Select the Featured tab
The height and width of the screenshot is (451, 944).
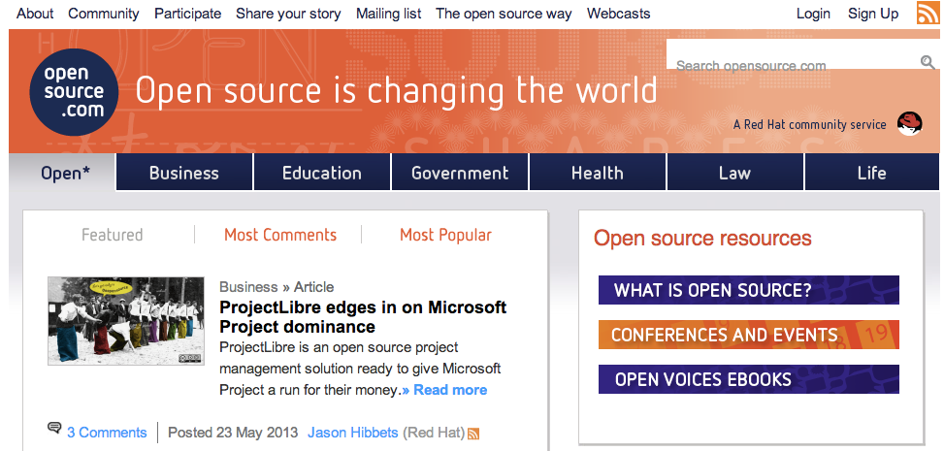pyautogui.click(x=112, y=235)
